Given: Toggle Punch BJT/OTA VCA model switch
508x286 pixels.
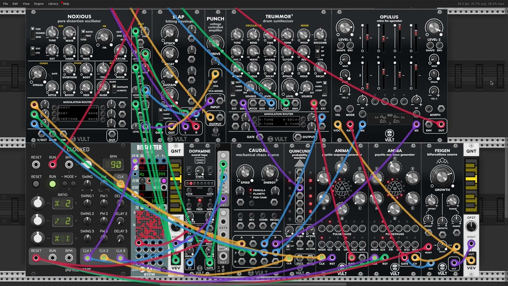Looking at the screenshot, I should 211,84.
